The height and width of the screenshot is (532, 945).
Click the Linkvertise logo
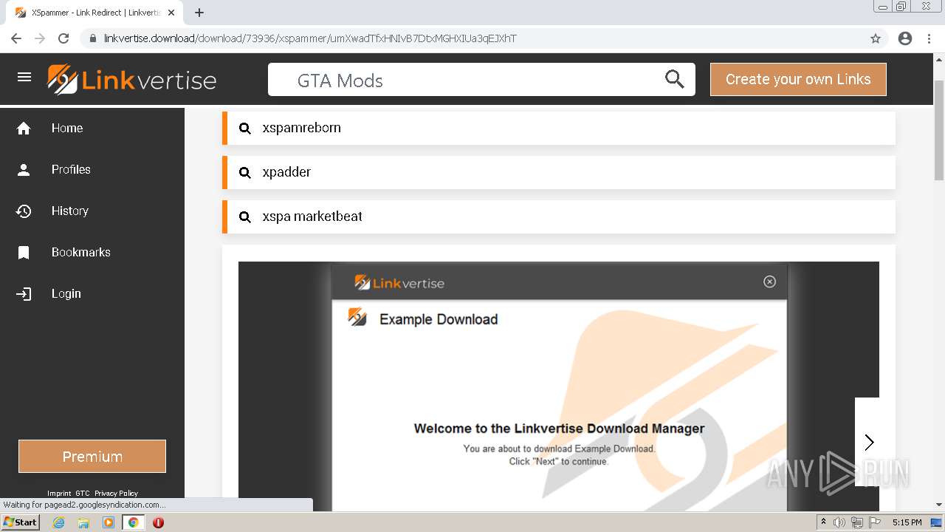point(132,80)
